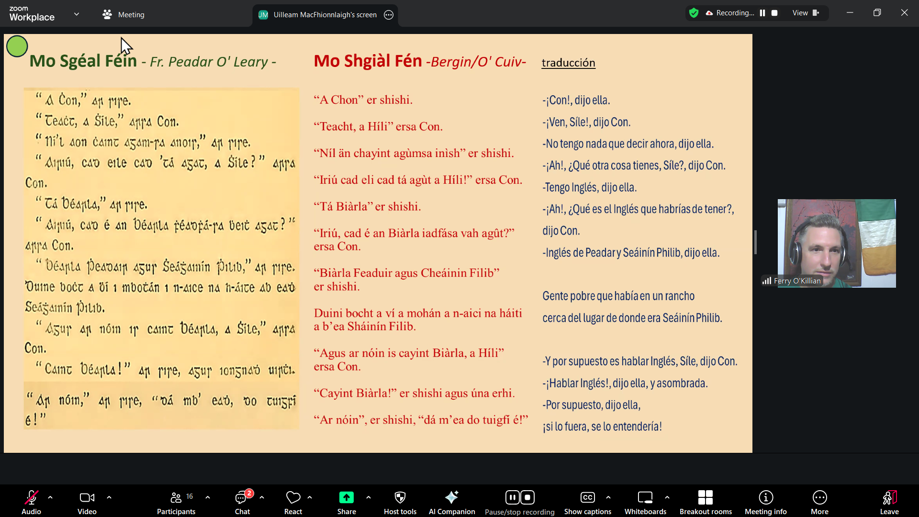Unmute microphone with the Audio icon

31,498
